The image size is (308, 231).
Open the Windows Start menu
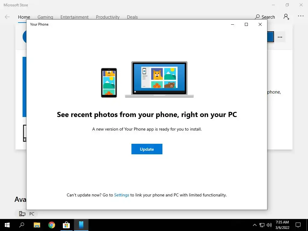[x=7, y=225]
